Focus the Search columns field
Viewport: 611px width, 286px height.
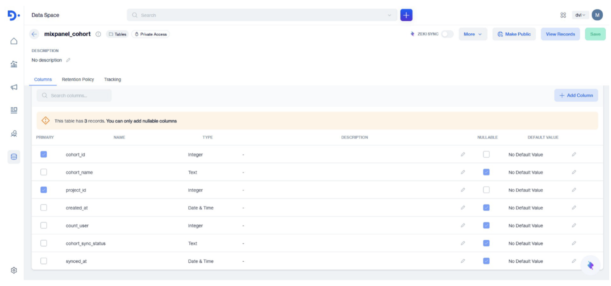tap(74, 95)
